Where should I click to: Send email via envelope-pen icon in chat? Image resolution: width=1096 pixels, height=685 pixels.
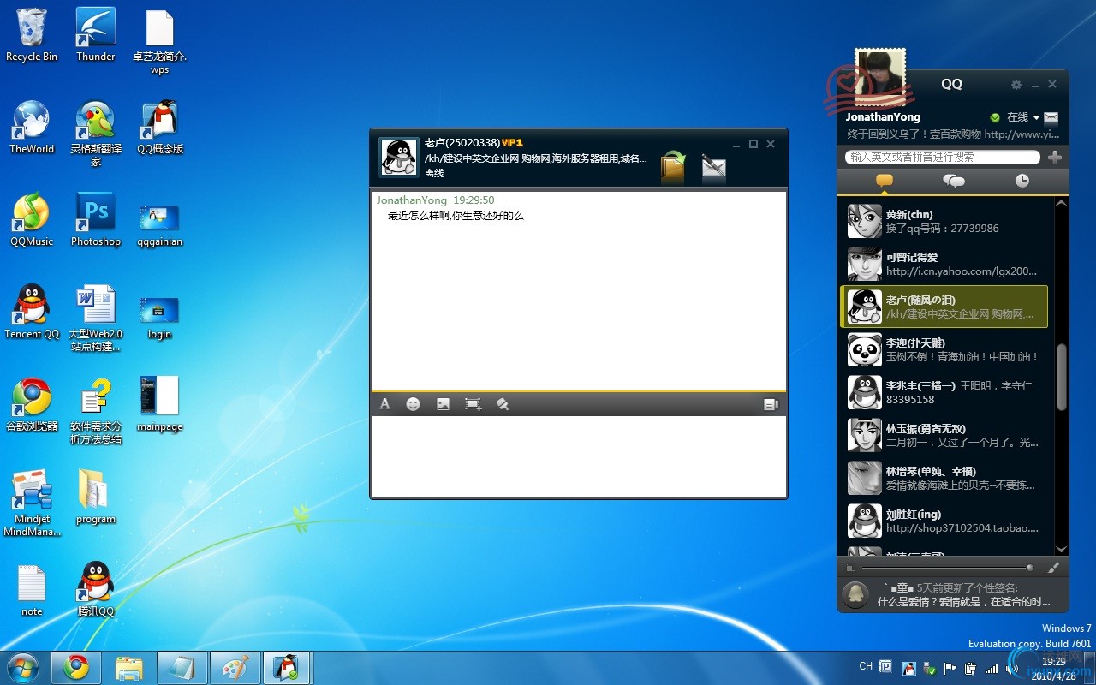713,167
